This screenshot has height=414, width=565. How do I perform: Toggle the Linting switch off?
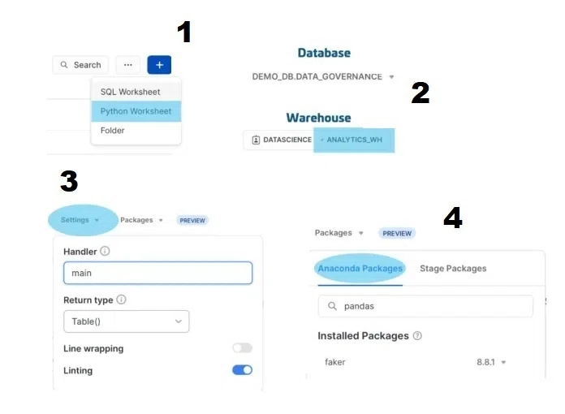pyautogui.click(x=242, y=370)
